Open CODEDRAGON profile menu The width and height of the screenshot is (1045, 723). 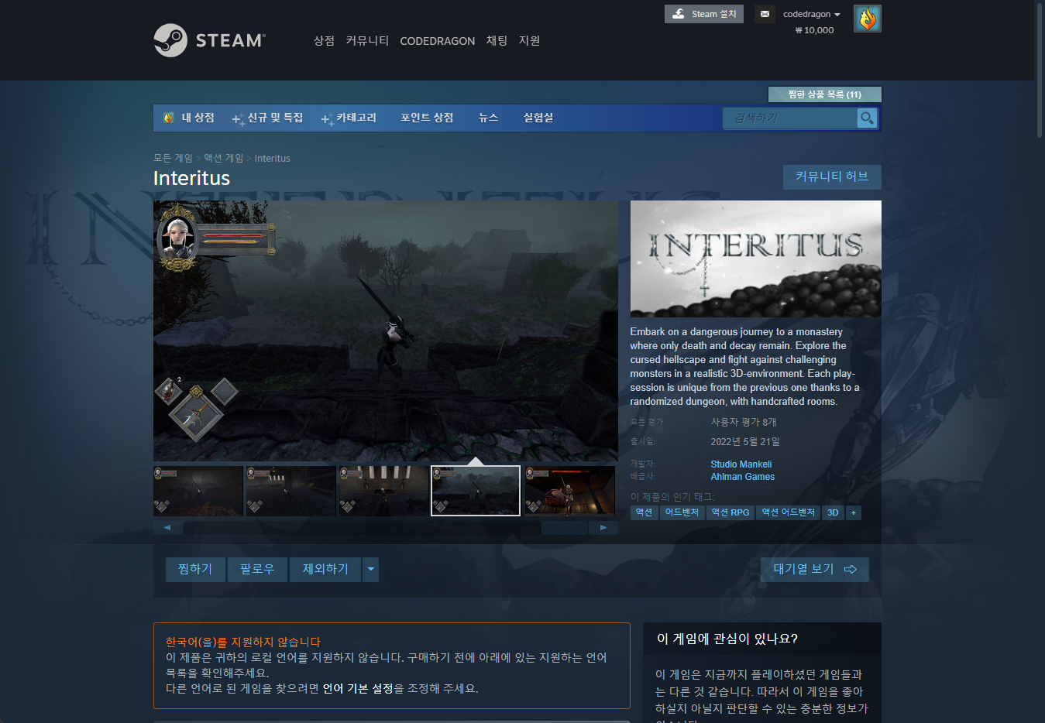click(x=437, y=40)
